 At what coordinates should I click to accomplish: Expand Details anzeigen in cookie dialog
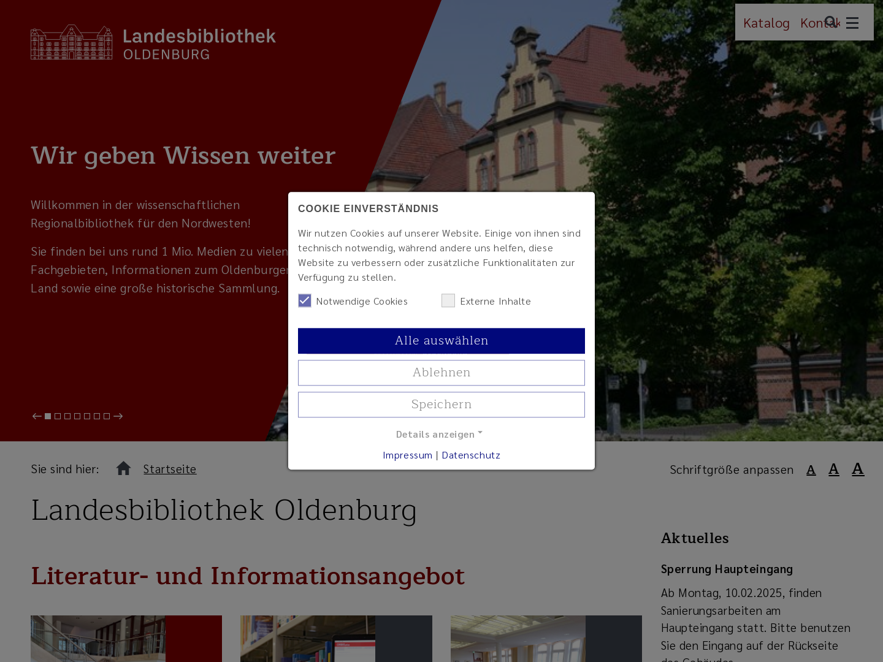(439, 434)
